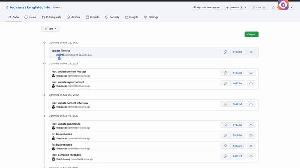Viewport: 300px width, 168px height.
Task: Open commit hash 3b881a7
Action: point(238,104)
